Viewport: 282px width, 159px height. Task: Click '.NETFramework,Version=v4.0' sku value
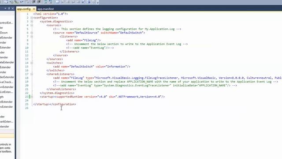[139, 97]
